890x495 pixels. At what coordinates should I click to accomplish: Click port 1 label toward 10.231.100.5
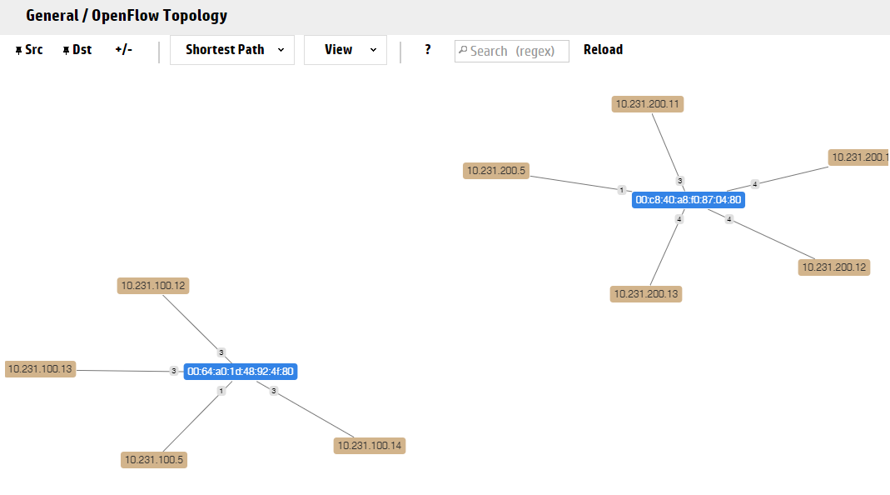click(x=221, y=391)
